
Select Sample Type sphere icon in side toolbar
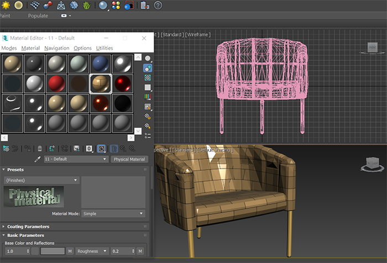(148, 58)
